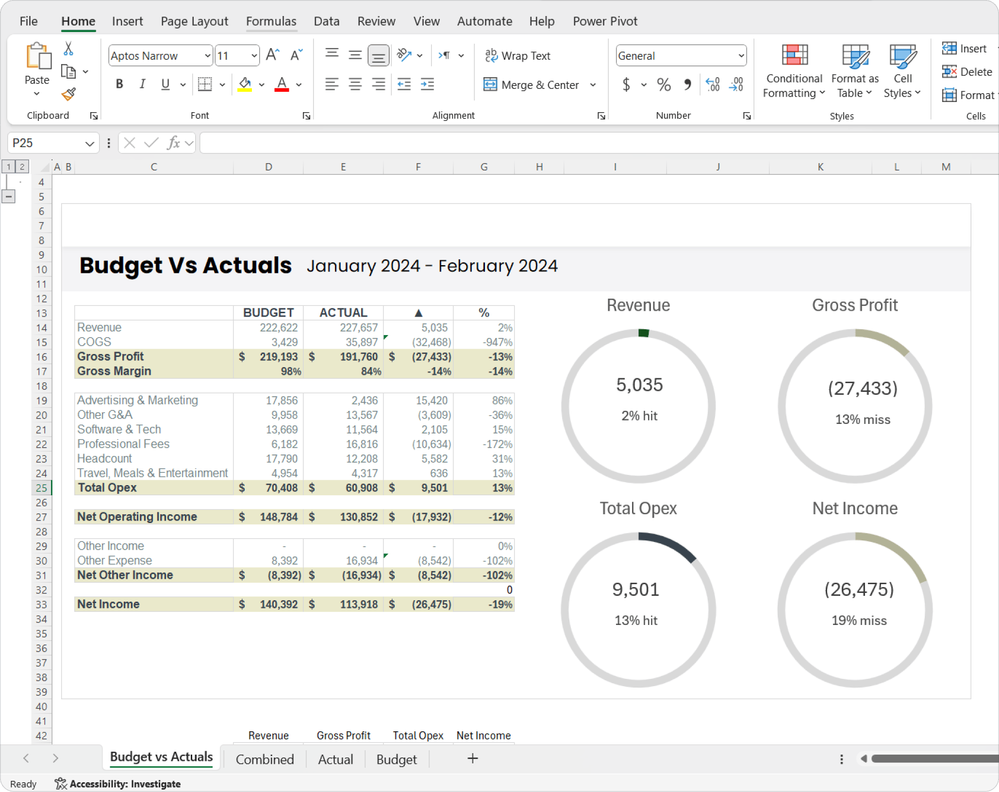Image resolution: width=999 pixels, height=792 pixels.
Task: Open the Insert Function fx icon
Action: [173, 143]
